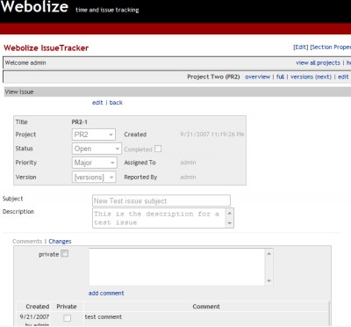The image size is (351, 327).
Task: Open the Status dropdown showing Open
Action: point(97,149)
